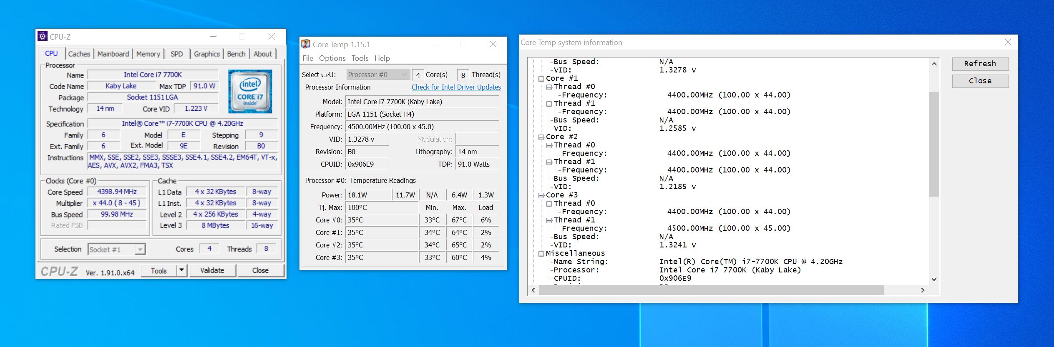Close the Core Temp system information window

[1008, 42]
